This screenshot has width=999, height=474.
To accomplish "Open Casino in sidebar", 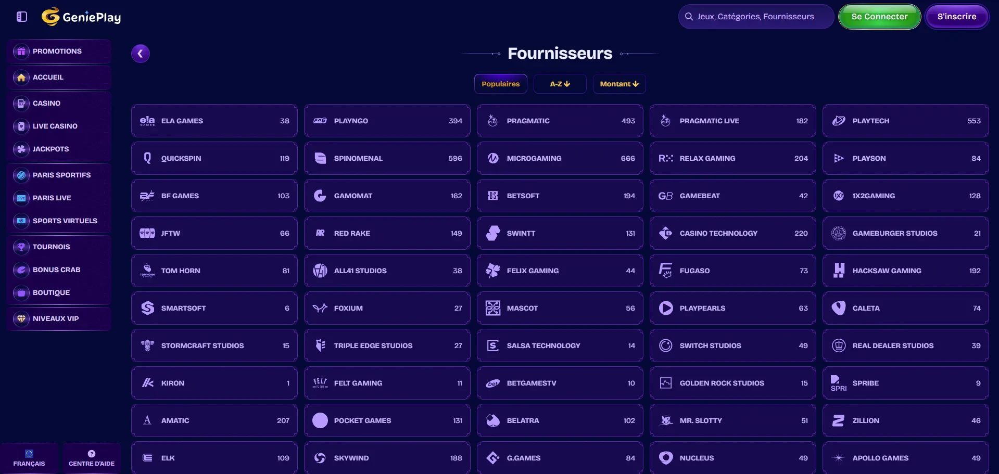I will click(x=59, y=103).
